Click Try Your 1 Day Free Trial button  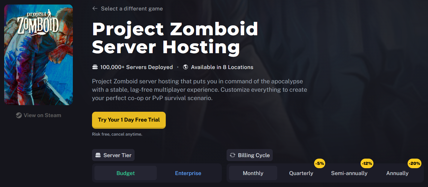click(129, 120)
